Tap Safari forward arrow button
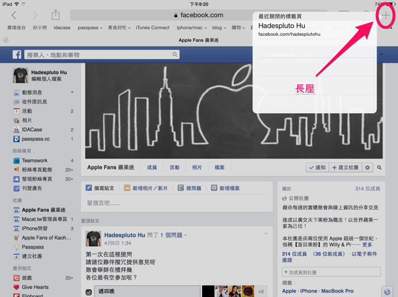Viewport: 398px width, 297px height. (35, 16)
